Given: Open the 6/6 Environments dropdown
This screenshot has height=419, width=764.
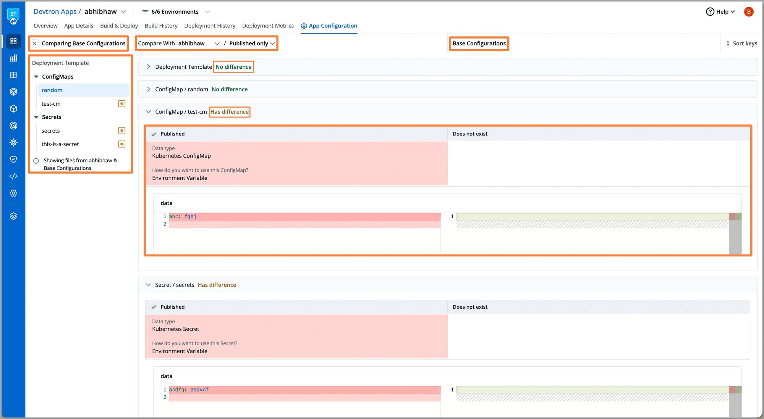Looking at the screenshot, I should 207,12.
